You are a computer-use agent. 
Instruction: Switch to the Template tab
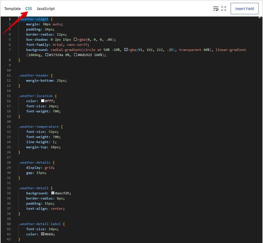tap(12, 9)
